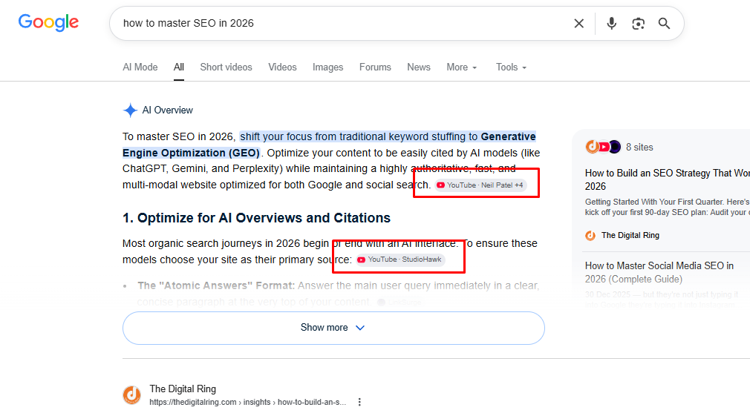The image size is (750, 413).
Task: Click the AI Overview sparkle icon
Action: click(130, 110)
